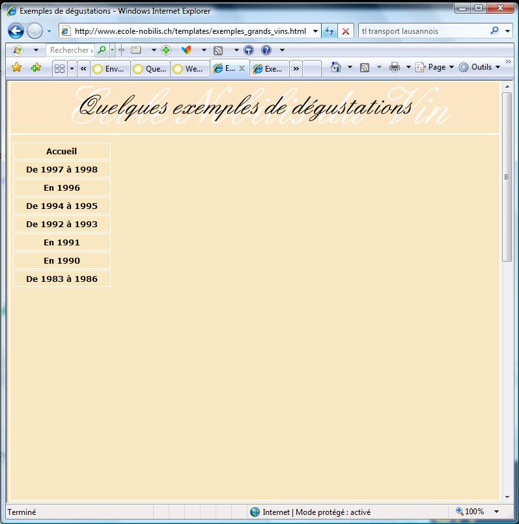This screenshot has height=524, width=519.
Task: Open the Quick Tabs grid button
Action: click(x=59, y=68)
